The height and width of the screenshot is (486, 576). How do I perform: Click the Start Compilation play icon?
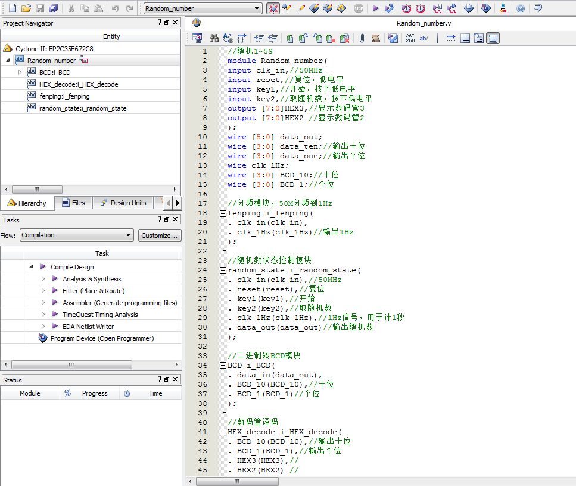pyautogui.click(x=375, y=8)
